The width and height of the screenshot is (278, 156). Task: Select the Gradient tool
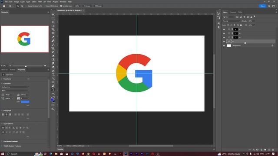pos(53,60)
